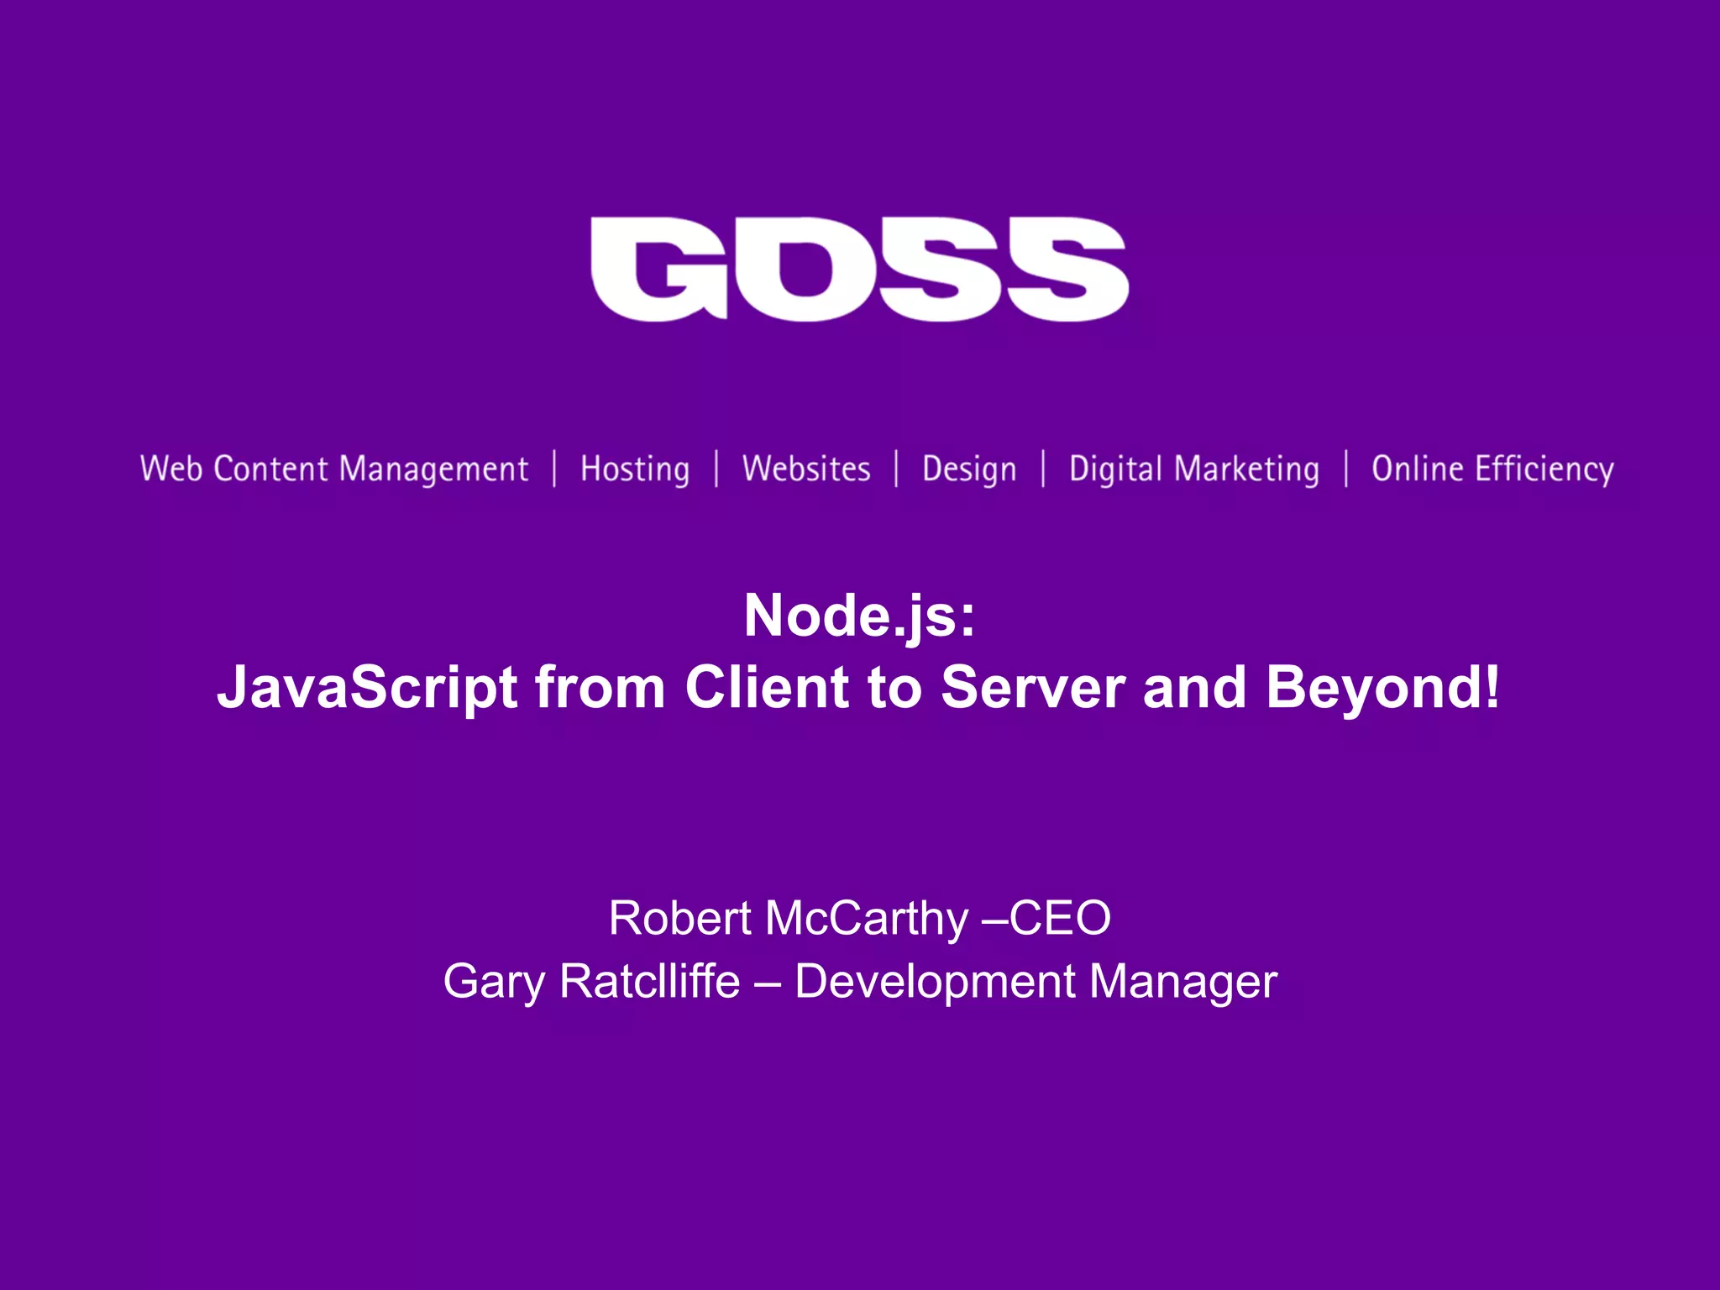This screenshot has width=1720, height=1290.
Task: Click the Websites tagline item
Action: pyautogui.click(x=806, y=469)
